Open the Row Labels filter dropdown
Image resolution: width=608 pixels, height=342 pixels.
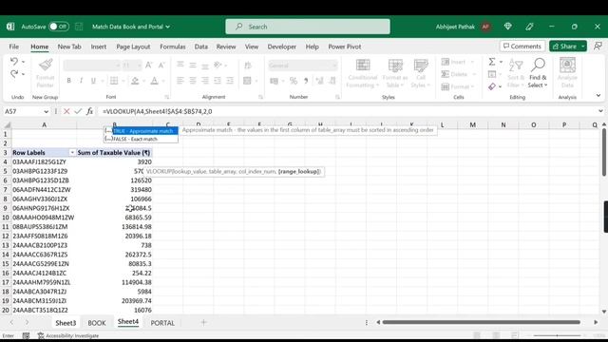[72, 152]
